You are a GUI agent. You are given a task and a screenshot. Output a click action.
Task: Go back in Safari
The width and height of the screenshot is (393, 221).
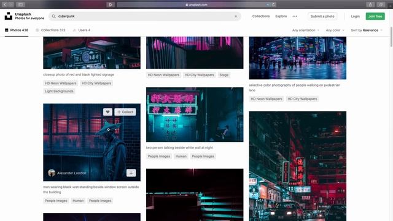pos(5,4)
